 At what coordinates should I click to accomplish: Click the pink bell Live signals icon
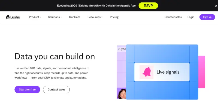147,72
